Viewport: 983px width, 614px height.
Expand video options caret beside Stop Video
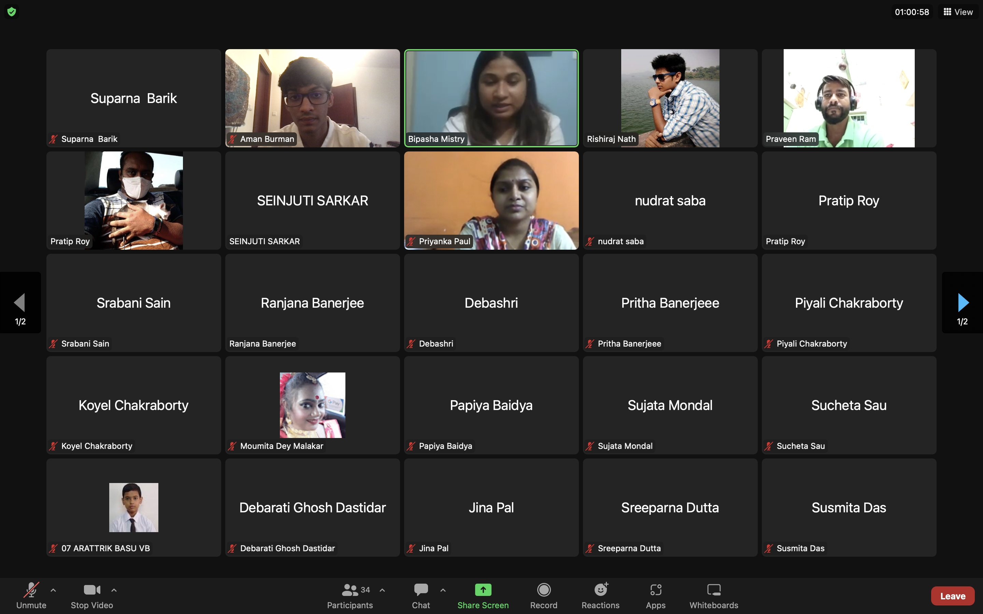coord(114,590)
